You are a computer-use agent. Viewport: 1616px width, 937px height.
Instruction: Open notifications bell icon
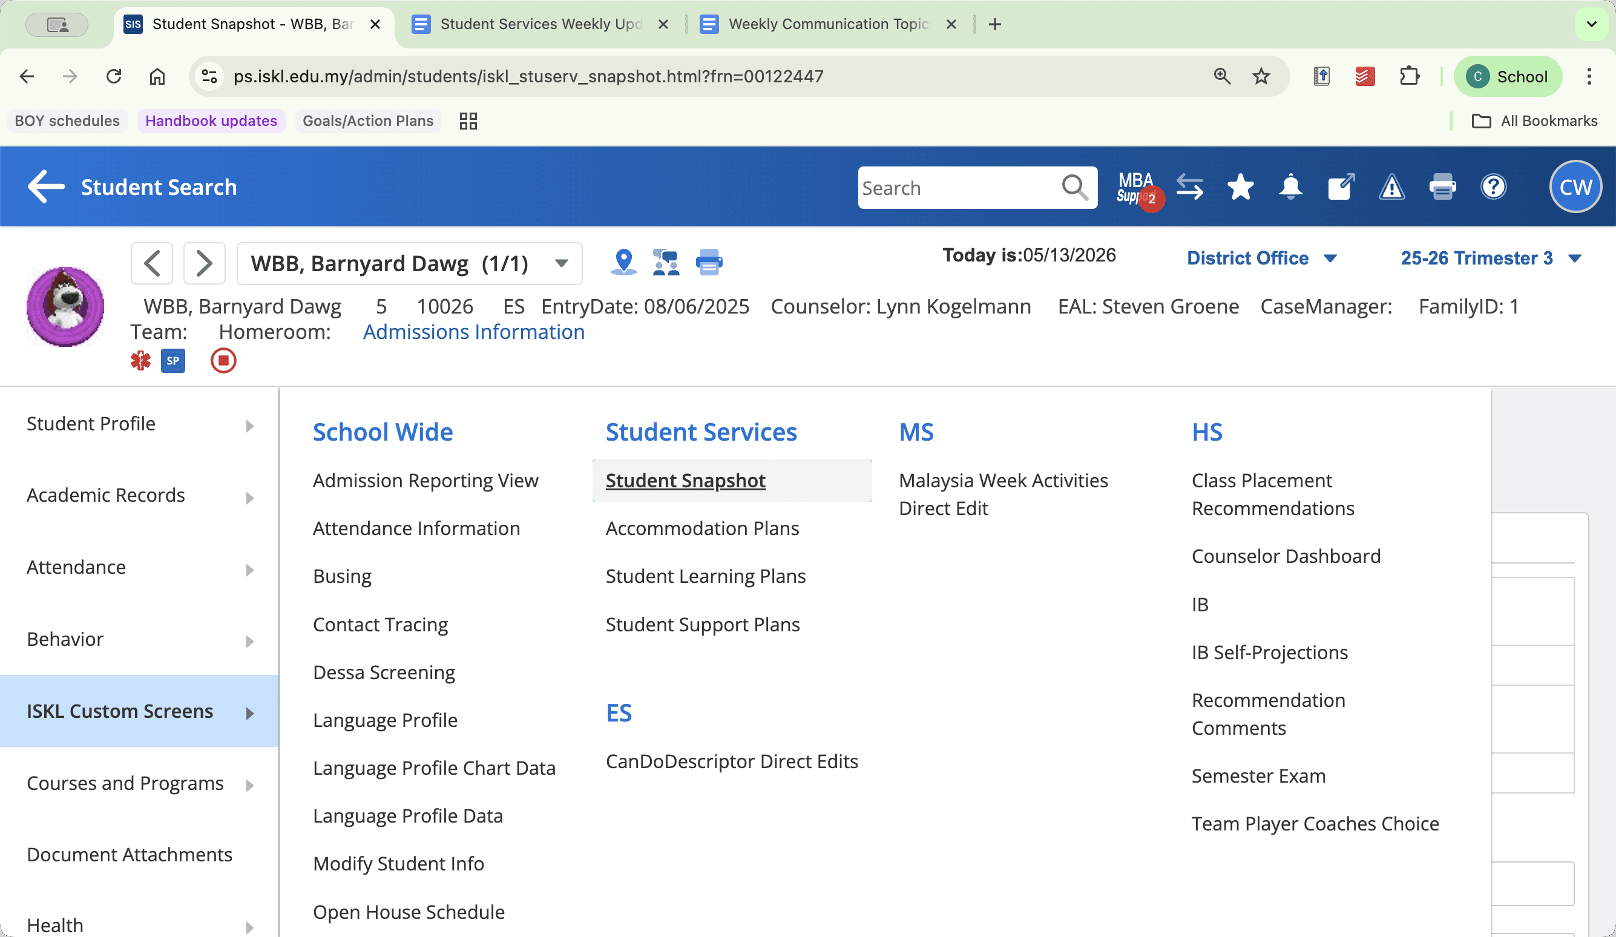point(1290,187)
